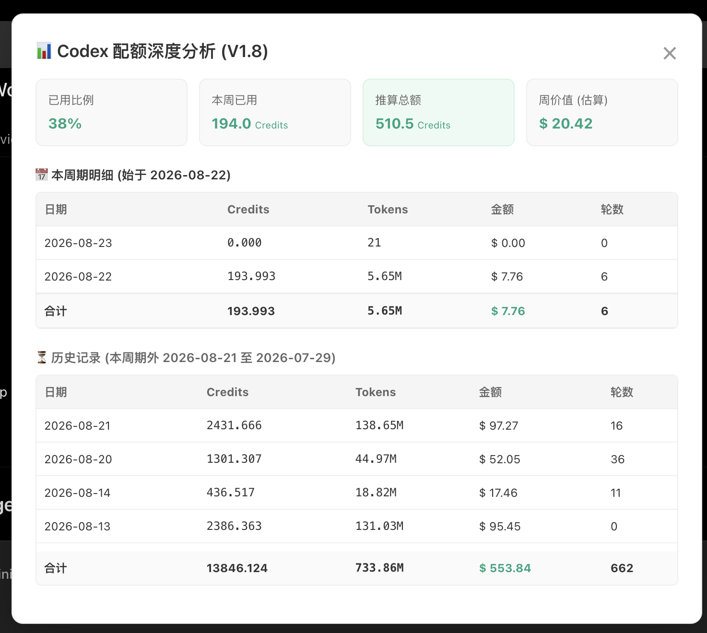The height and width of the screenshot is (633, 707).
Task: Click the 13846.124 total credits cell
Action: coord(237,568)
